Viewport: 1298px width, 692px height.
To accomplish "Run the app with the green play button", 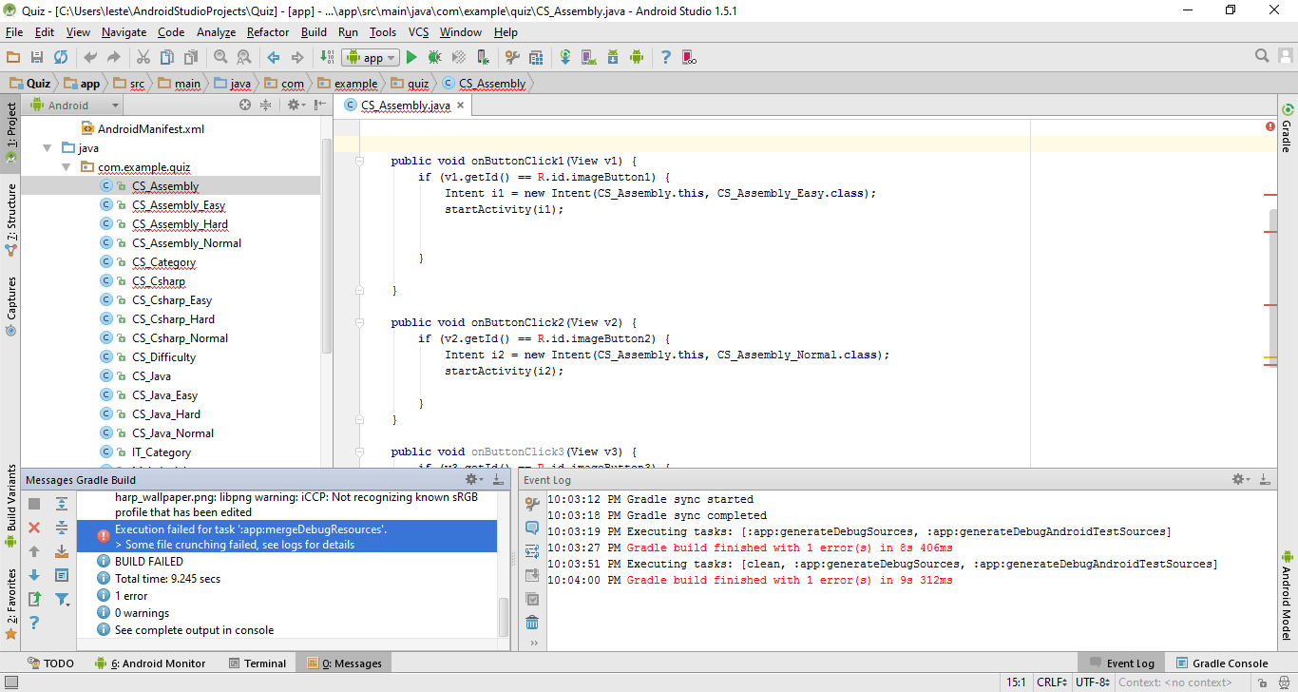I will click(x=411, y=58).
